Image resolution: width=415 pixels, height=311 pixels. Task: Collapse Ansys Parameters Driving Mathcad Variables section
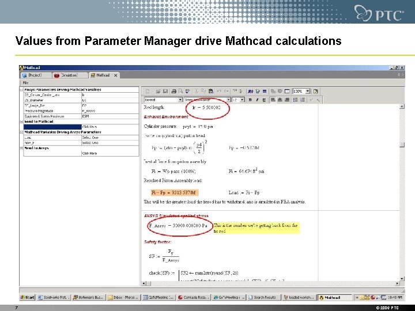tap(22, 90)
